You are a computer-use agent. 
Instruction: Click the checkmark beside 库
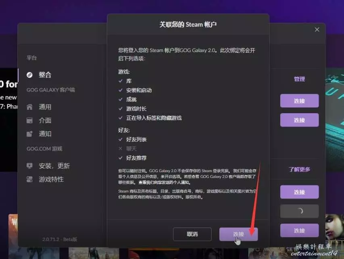coord(120,81)
